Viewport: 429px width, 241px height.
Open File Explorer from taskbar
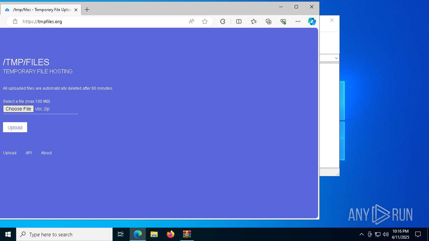(154, 234)
